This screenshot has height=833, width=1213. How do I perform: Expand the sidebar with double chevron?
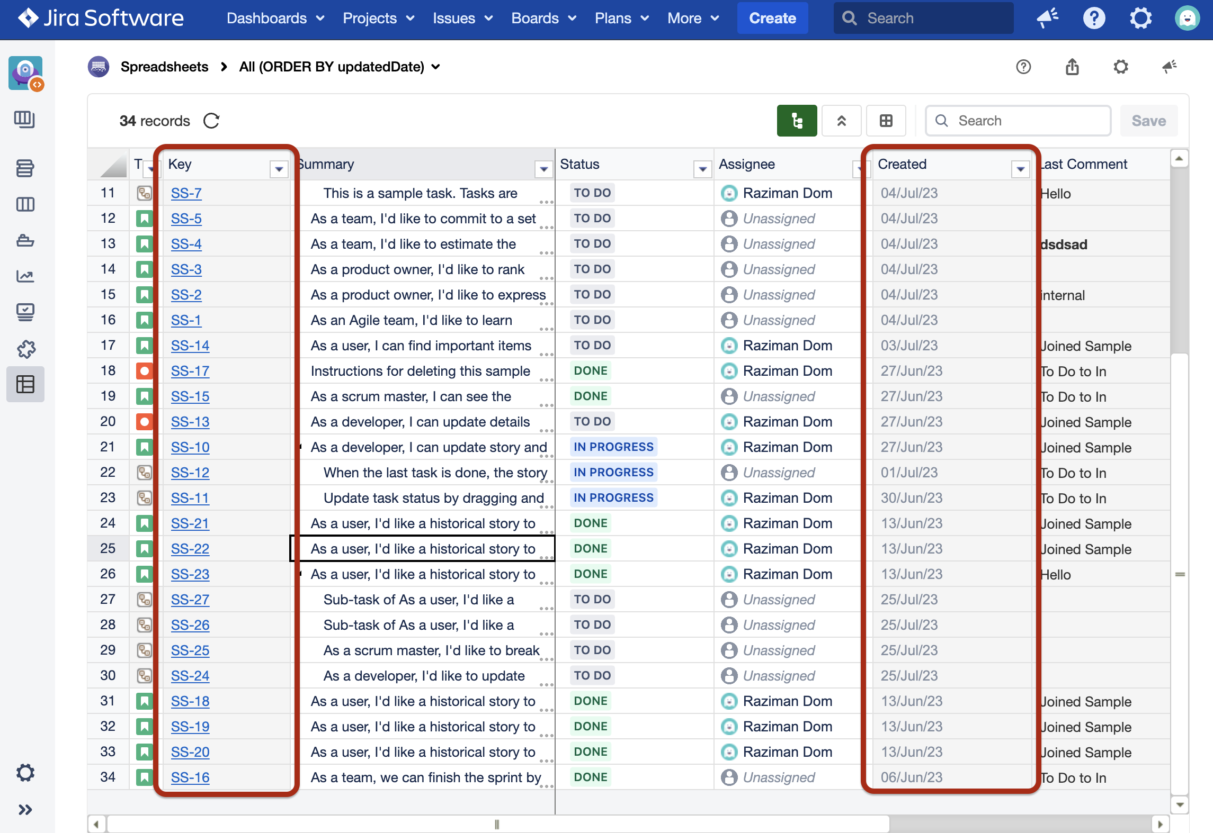pos(25,810)
